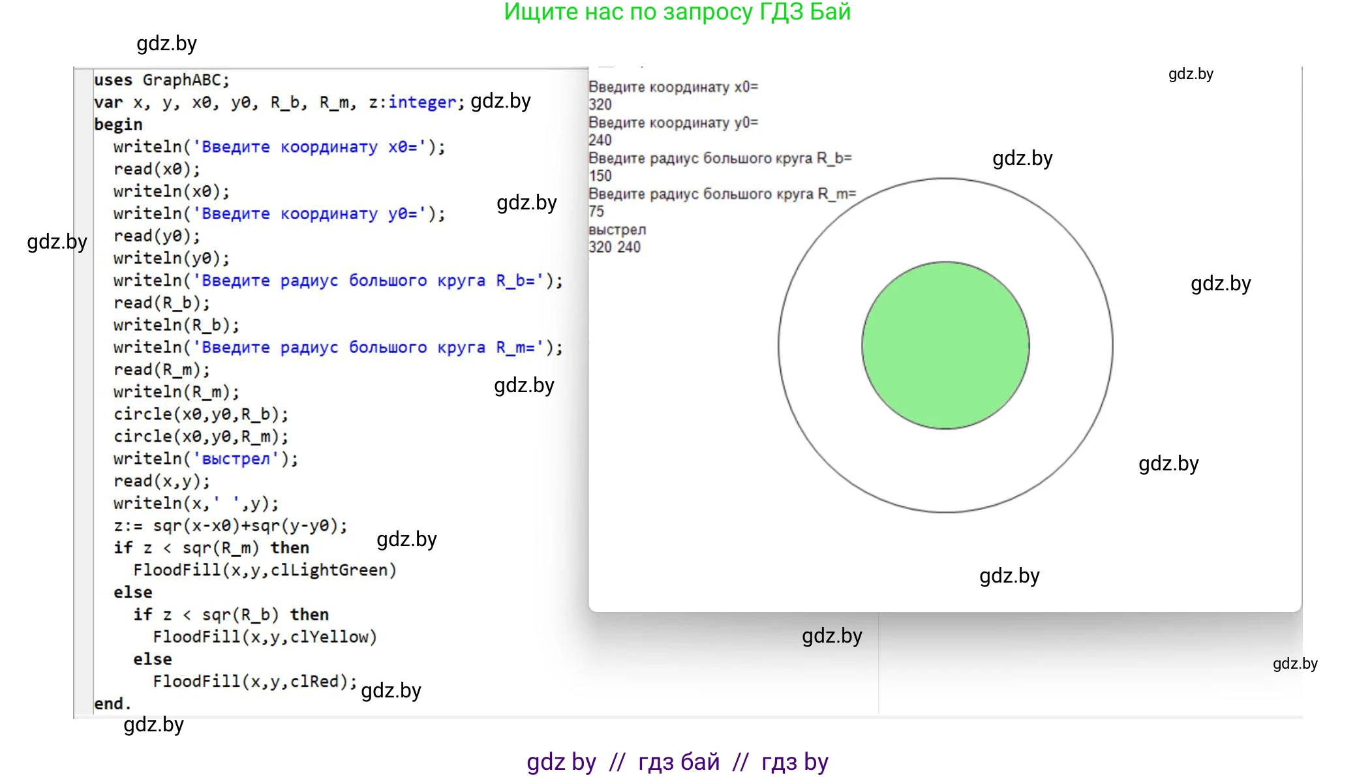Place cursor on the 'begin' keyword

[118, 125]
